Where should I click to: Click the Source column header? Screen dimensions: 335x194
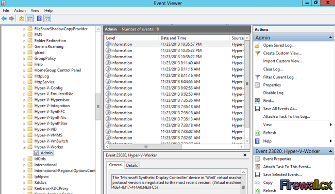[x=237, y=38]
